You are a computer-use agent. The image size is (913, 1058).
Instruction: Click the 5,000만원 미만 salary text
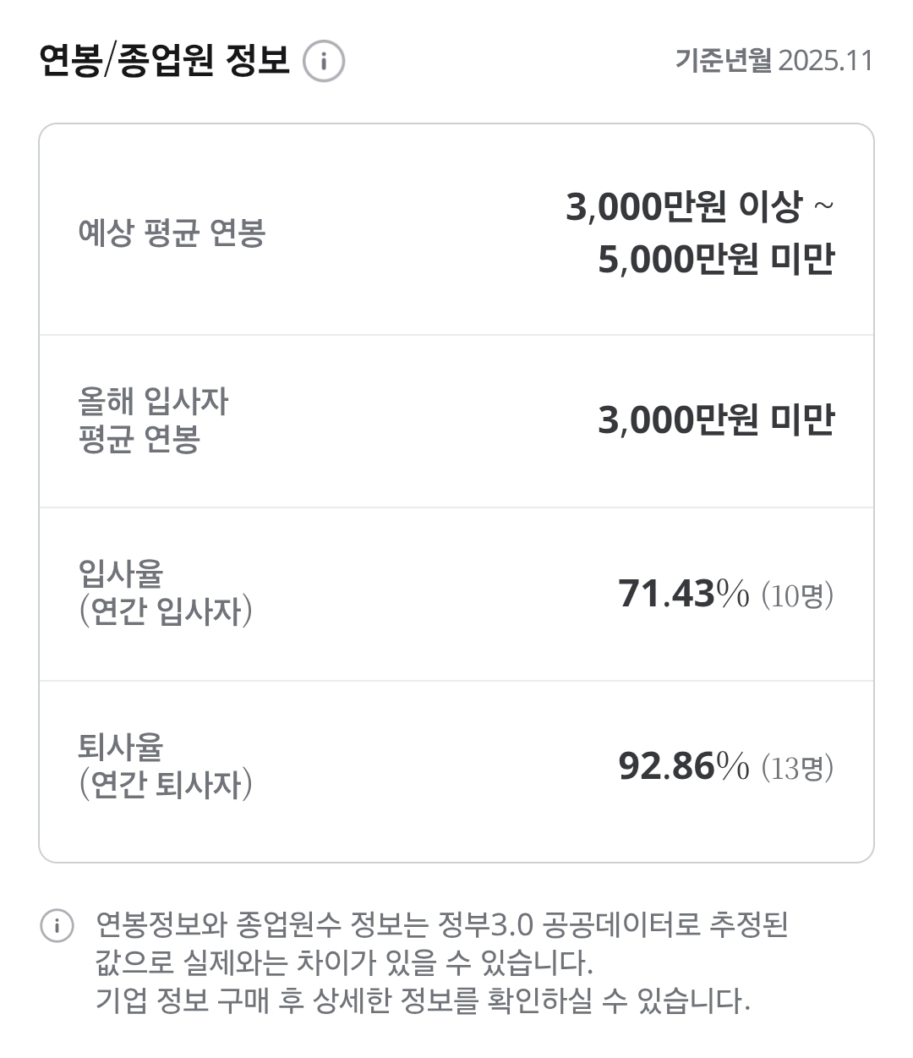[715, 258]
